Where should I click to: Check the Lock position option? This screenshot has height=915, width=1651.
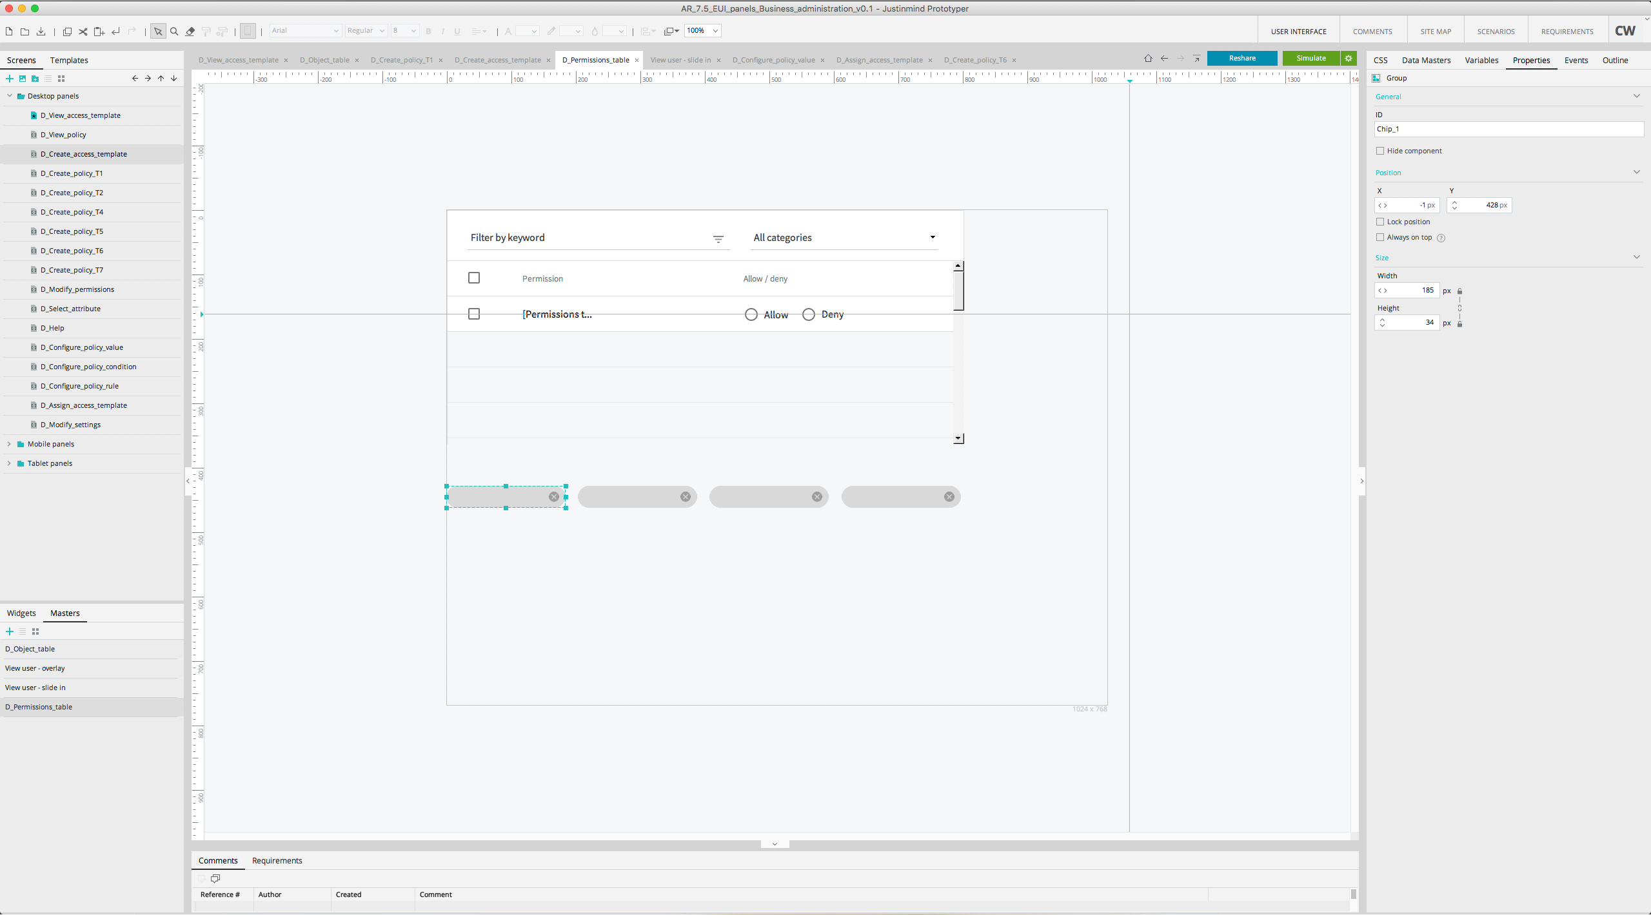coord(1380,222)
